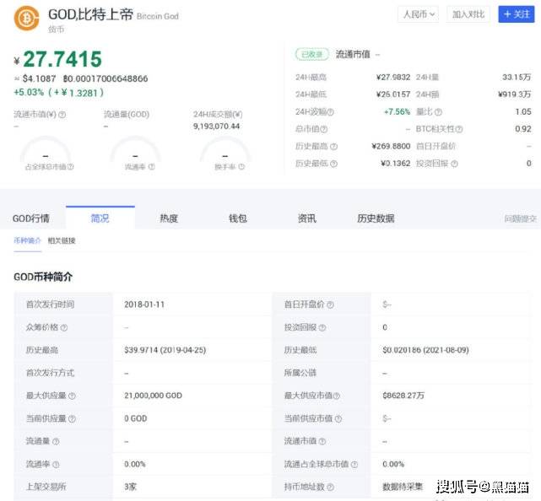Click help icon next to 流通率 in table

56,465
